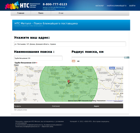Open the Обратная связь footer link

tap(47, 127)
